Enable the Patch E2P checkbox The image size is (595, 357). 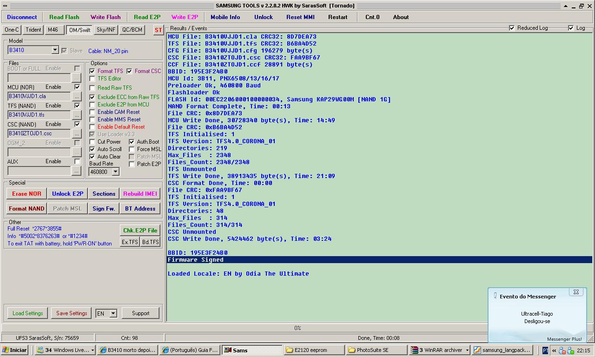(132, 164)
